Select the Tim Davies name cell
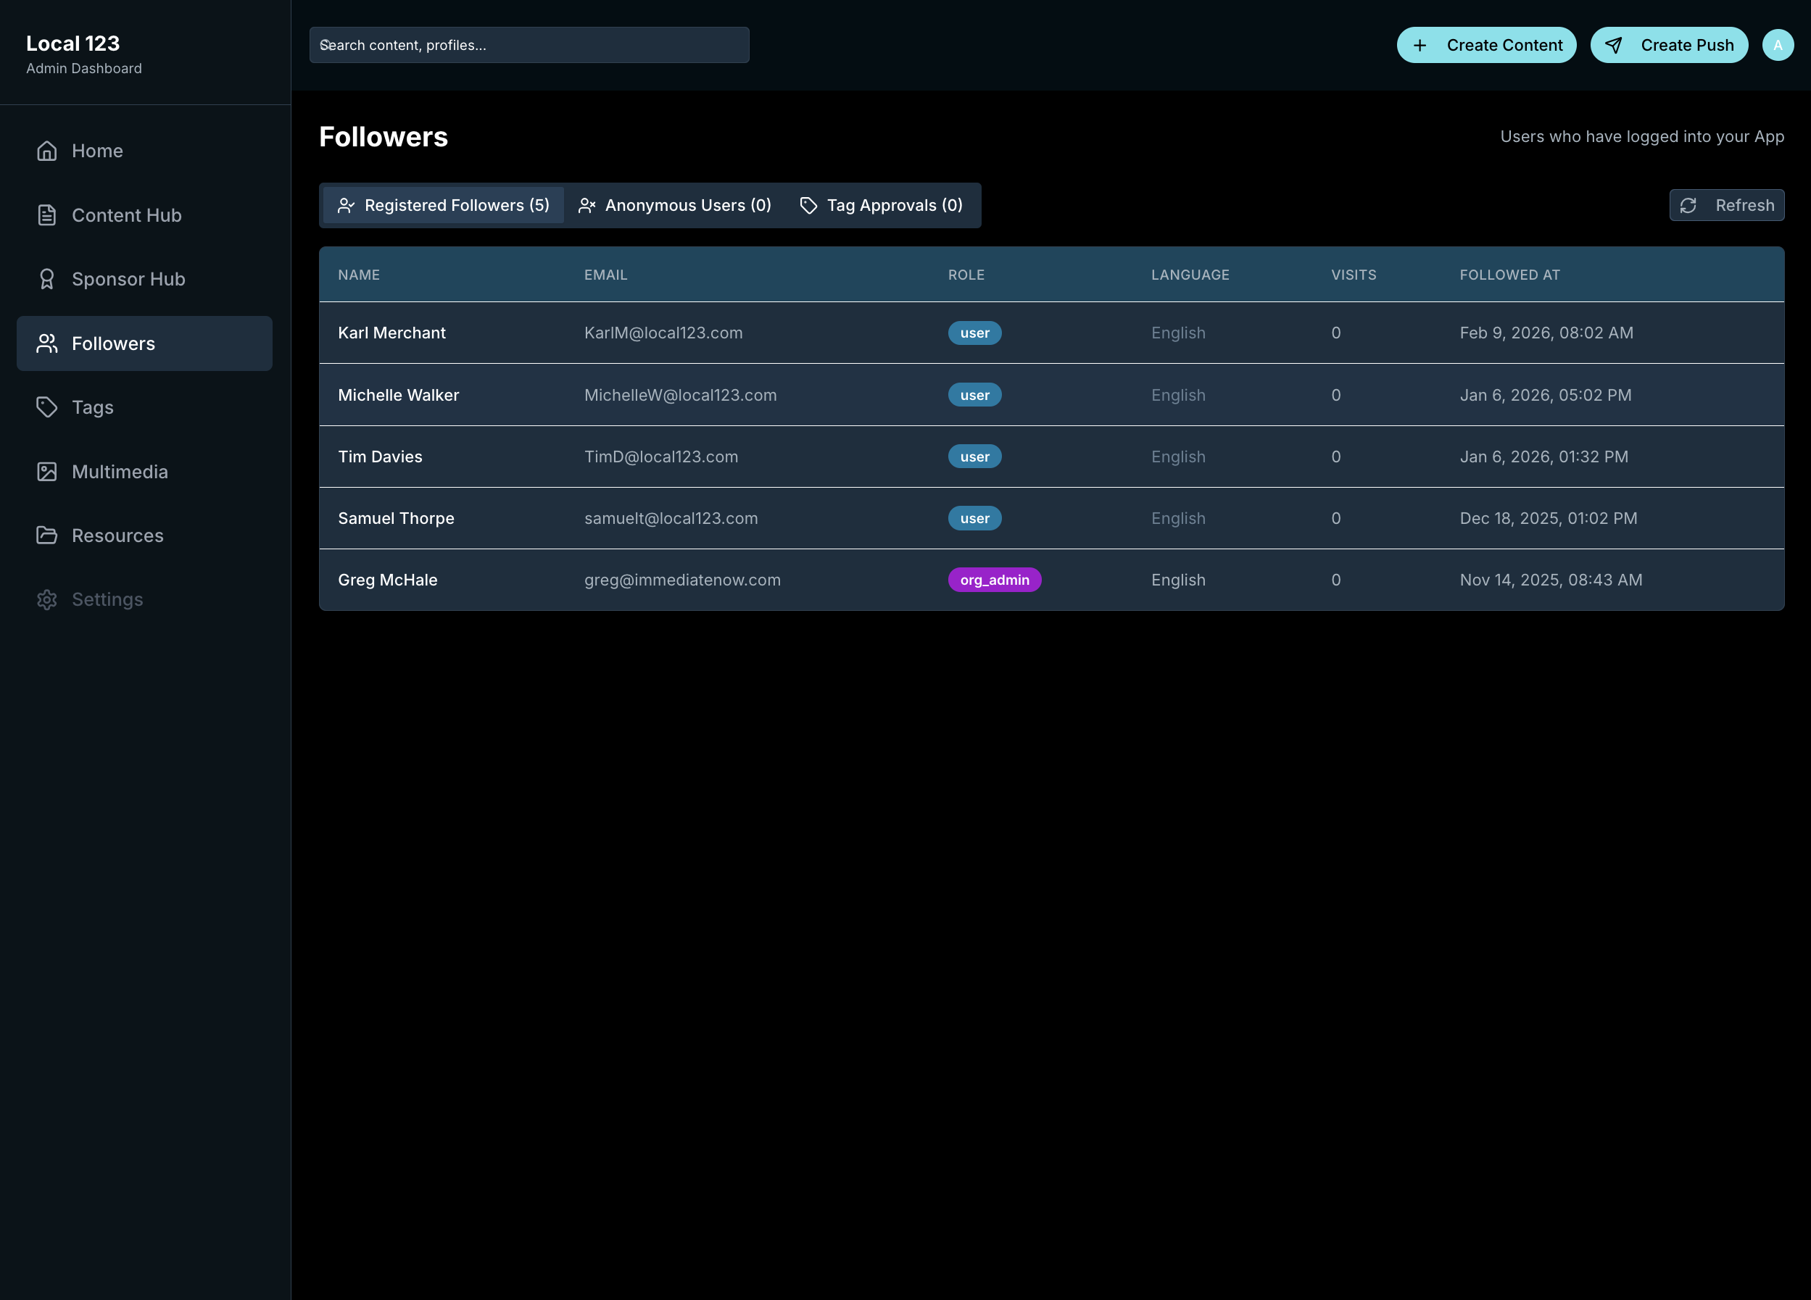 380,457
